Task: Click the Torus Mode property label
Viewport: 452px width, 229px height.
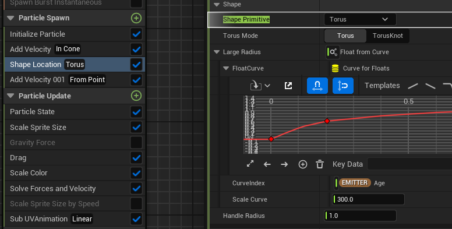Action: tap(241, 36)
